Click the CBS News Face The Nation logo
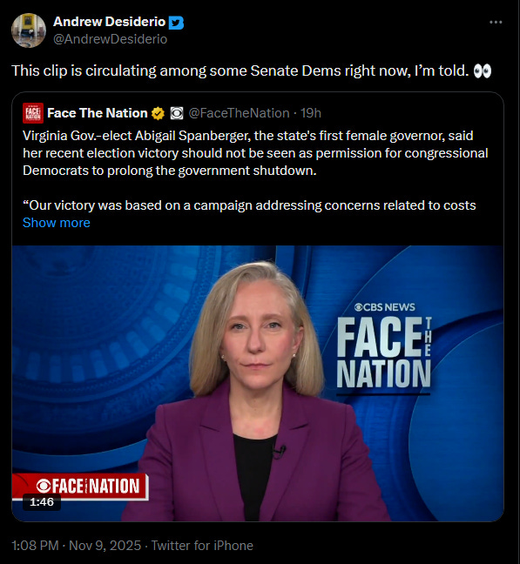520x564 pixels. 384,346
